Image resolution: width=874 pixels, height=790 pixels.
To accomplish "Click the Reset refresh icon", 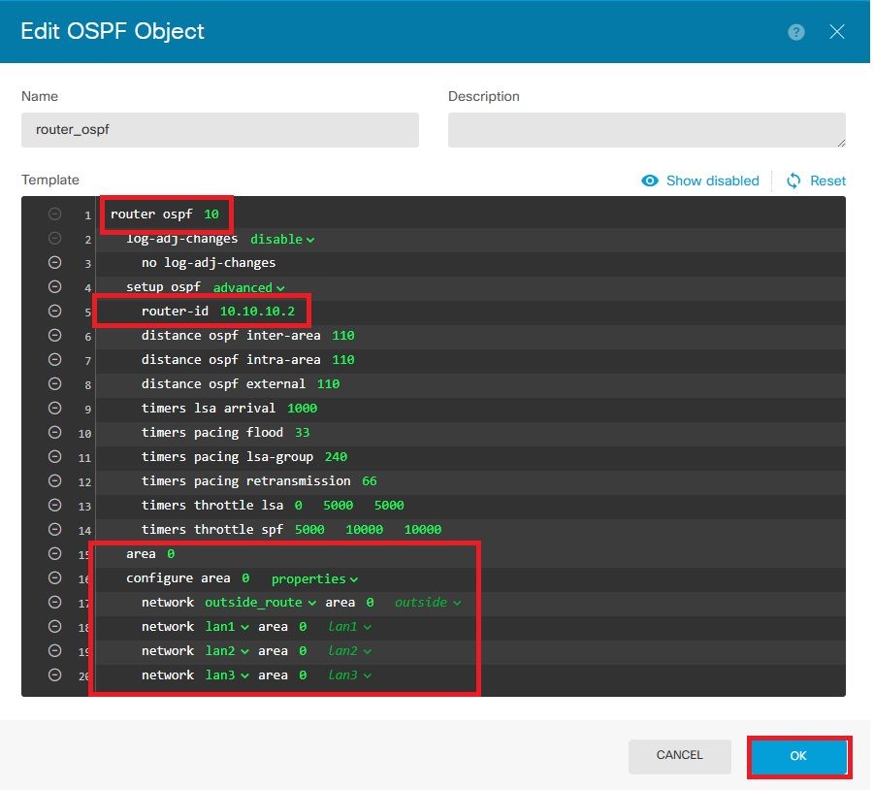I will coord(793,181).
